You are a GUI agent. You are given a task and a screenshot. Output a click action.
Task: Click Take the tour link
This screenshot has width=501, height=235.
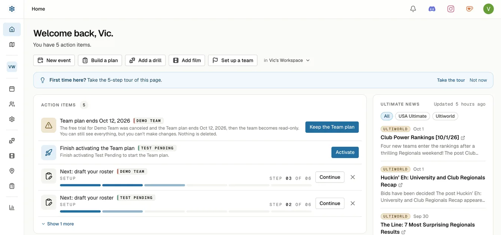click(451, 80)
